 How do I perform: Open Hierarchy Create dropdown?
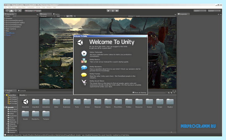click(x=8, y=16)
